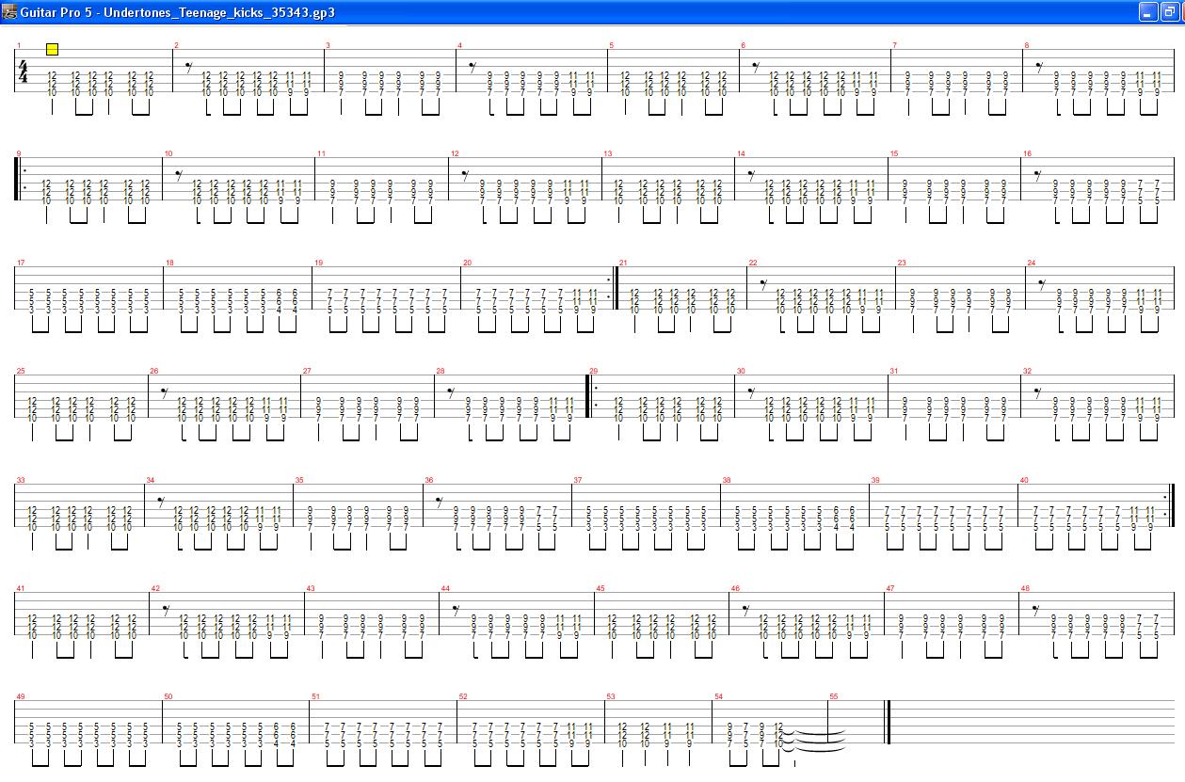Click the eighth rest in measure 24
The width and height of the screenshot is (1185, 782).
[x=1042, y=283]
